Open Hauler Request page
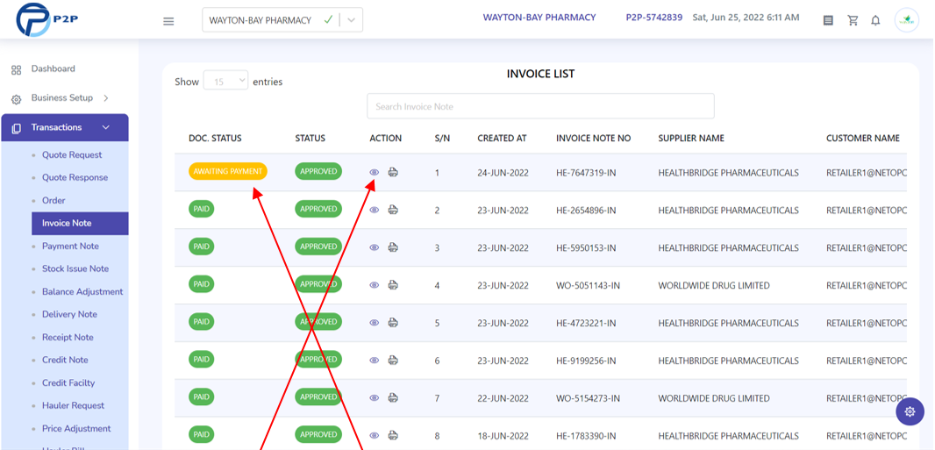The width and height of the screenshot is (935, 450). [73, 405]
